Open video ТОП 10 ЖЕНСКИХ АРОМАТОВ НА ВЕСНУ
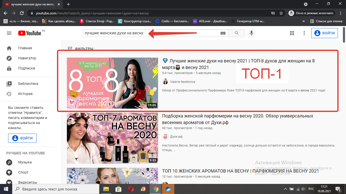Screen dimensions: 346x194 tap(240, 171)
